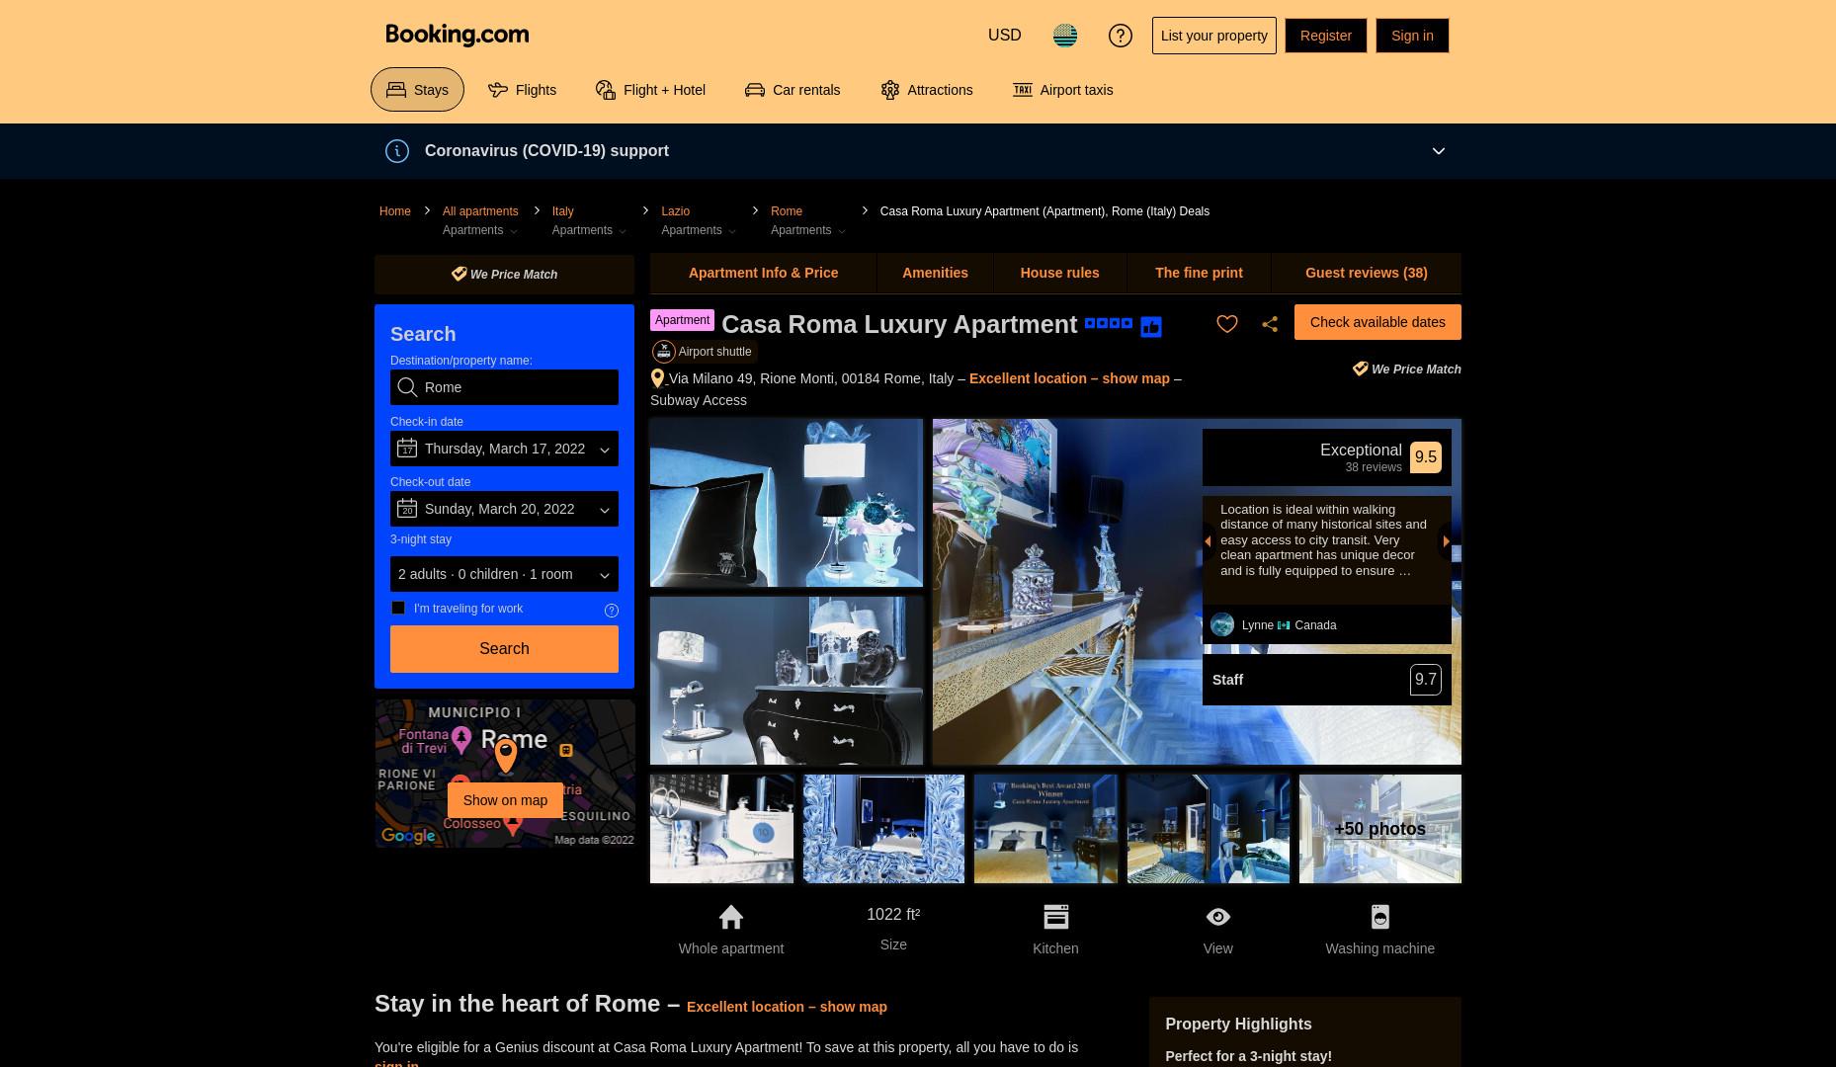Share this property via share icon

pyautogui.click(x=1270, y=324)
